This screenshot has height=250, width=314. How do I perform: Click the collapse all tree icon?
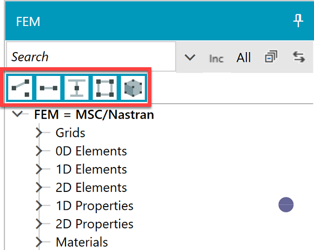pos(271,56)
